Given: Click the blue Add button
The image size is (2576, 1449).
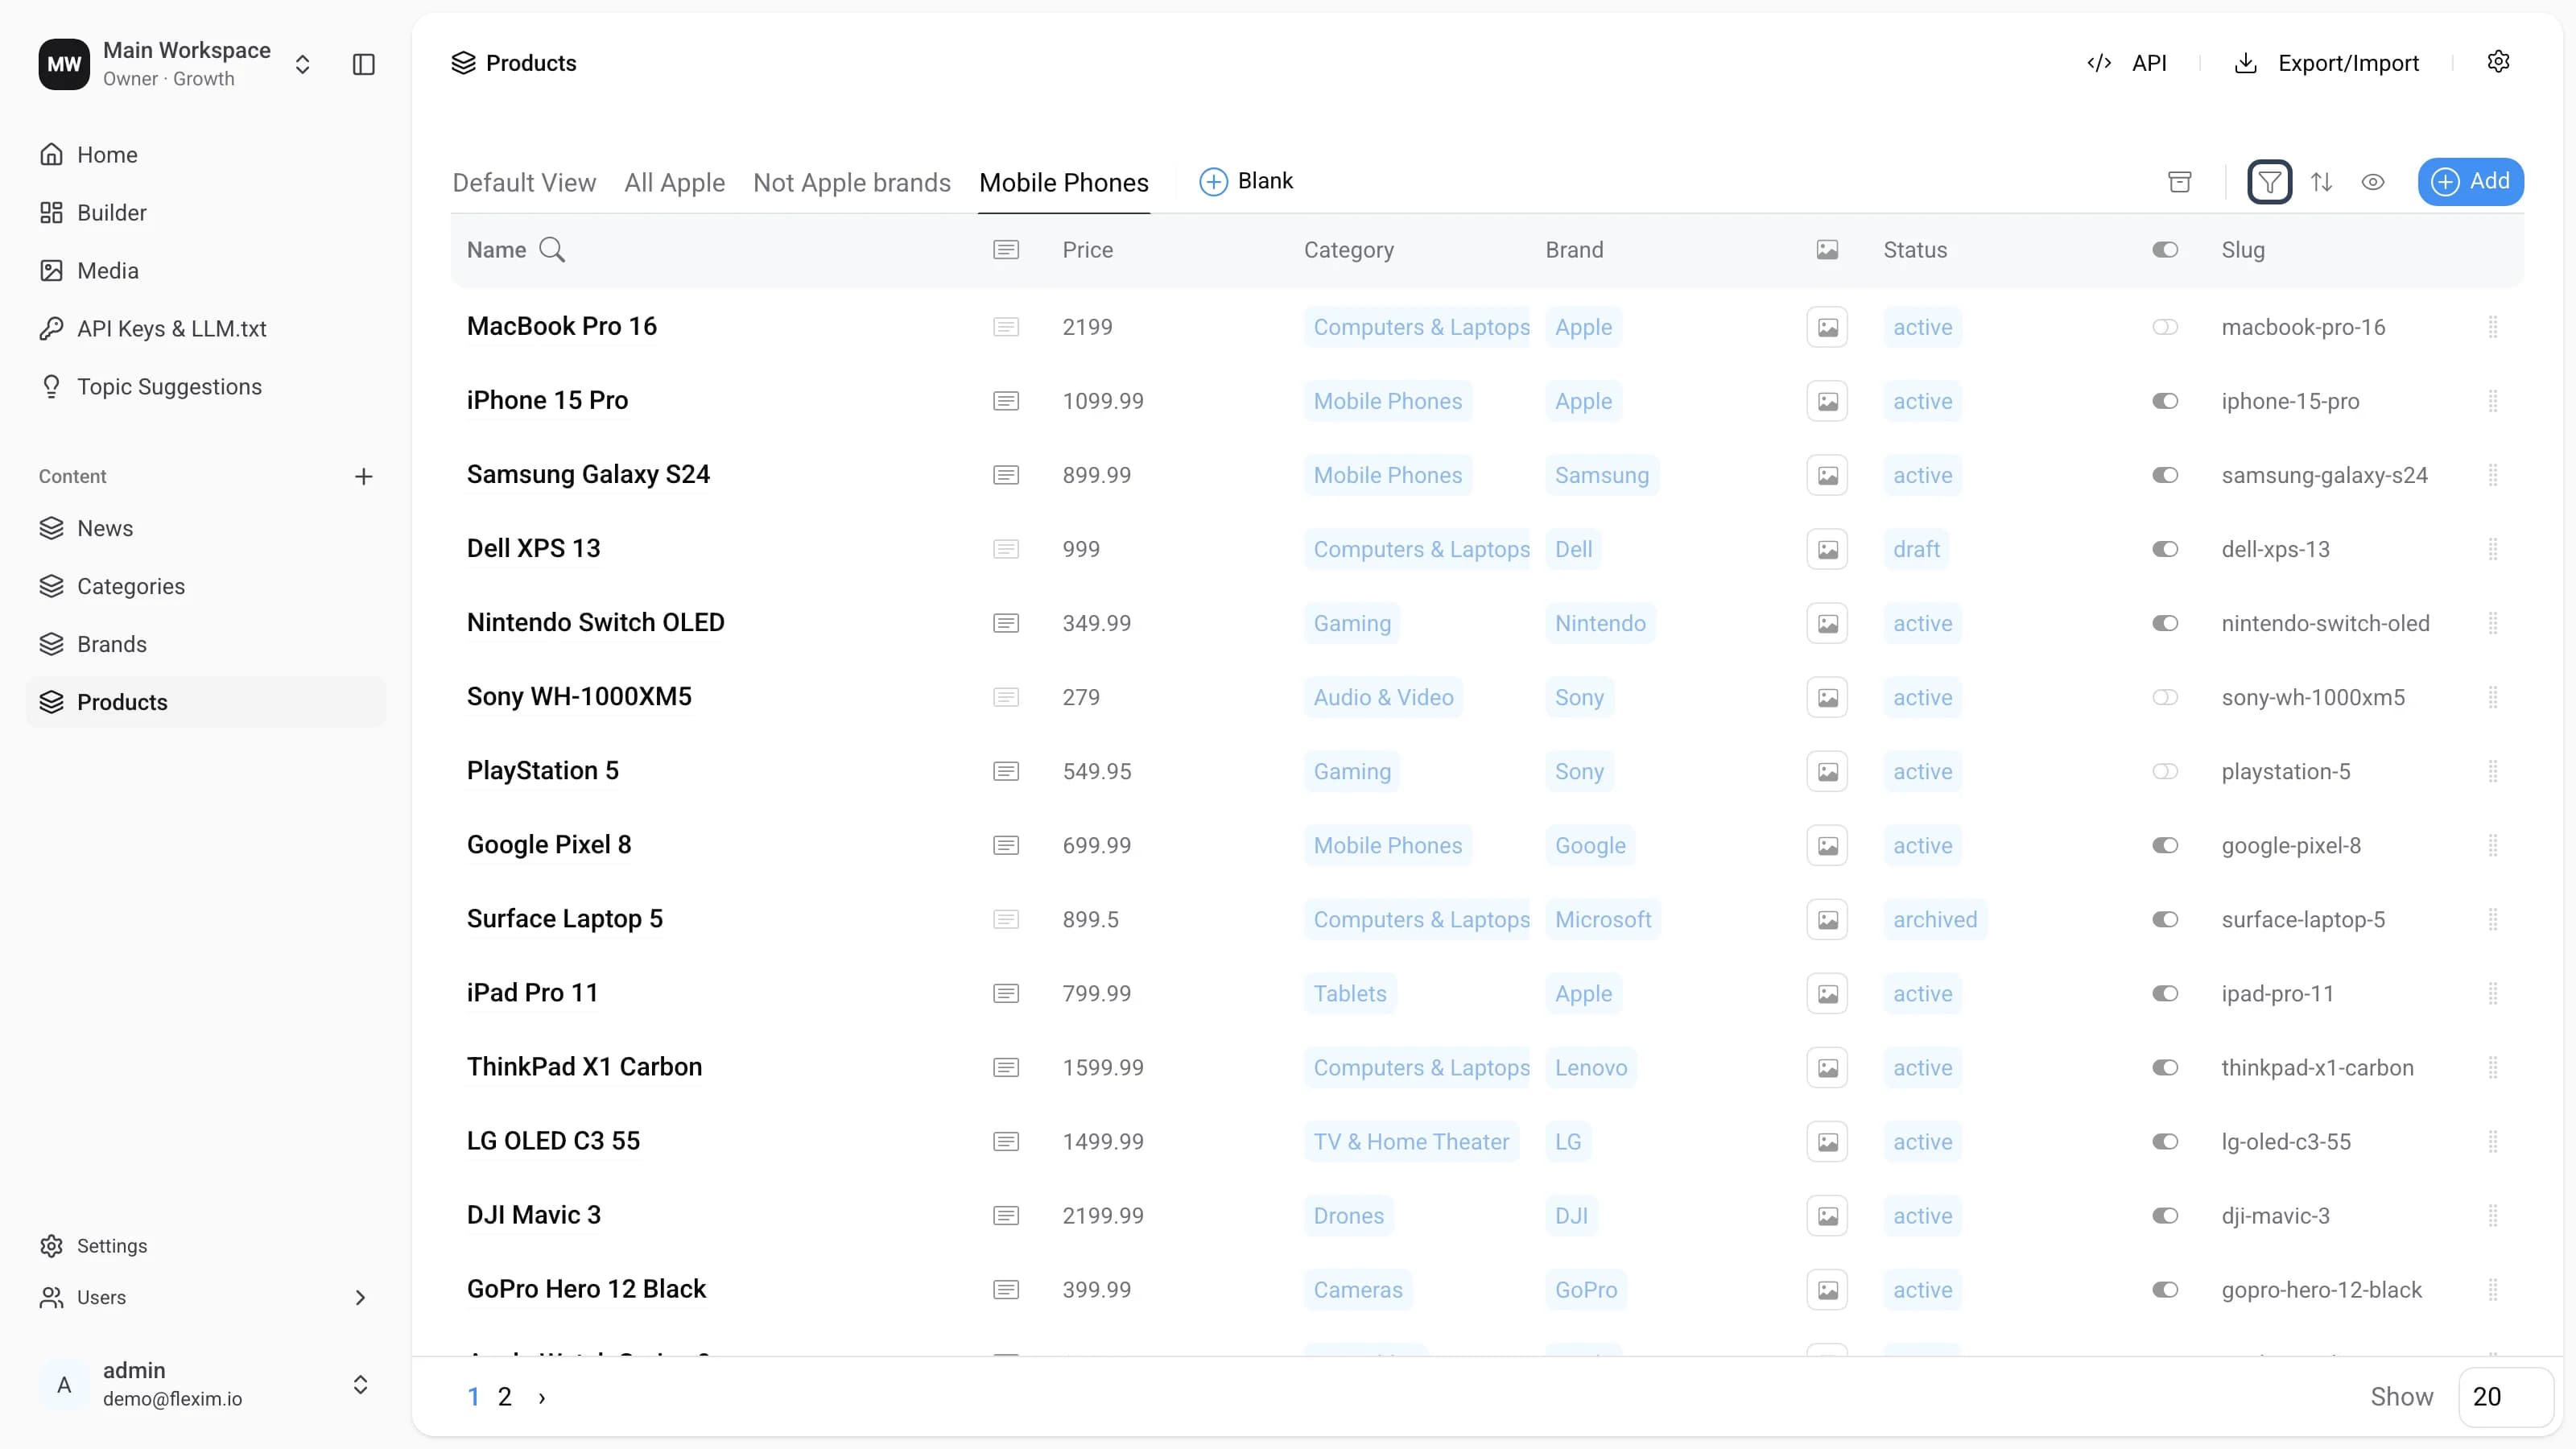Looking at the screenshot, I should pos(2470,182).
